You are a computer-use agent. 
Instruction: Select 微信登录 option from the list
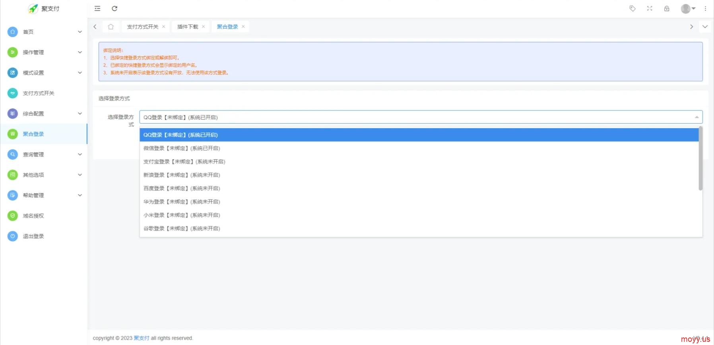182,148
